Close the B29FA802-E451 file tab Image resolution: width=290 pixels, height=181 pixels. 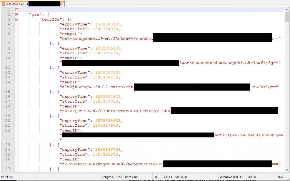coord(62,4)
